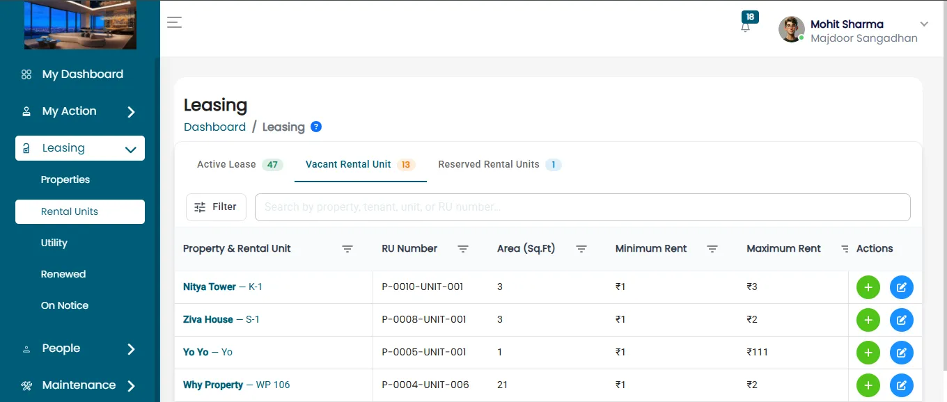Viewport: 947px width, 402px height.
Task: Toggle the hamburger sidebar menu icon
Action: coord(175,22)
